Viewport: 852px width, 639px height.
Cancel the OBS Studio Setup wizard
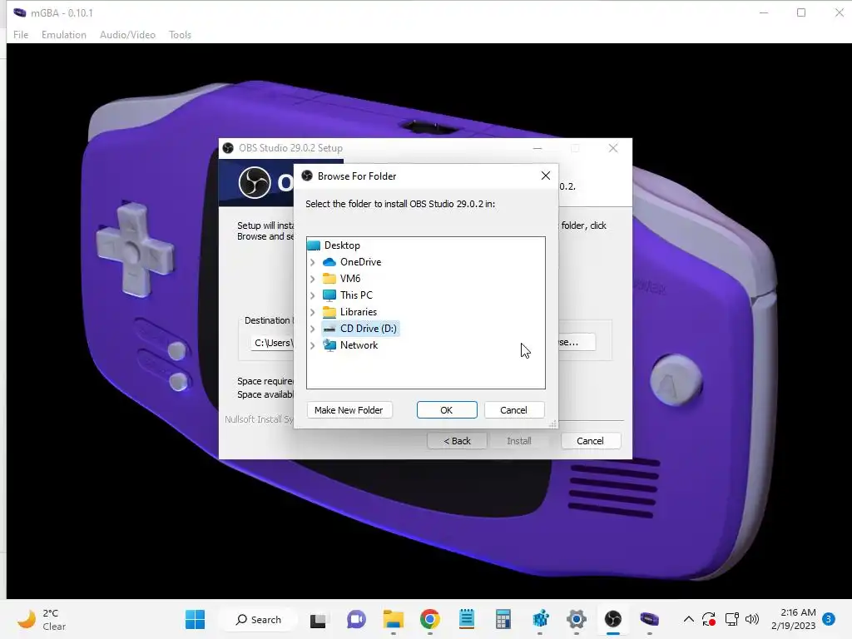pyautogui.click(x=590, y=441)
